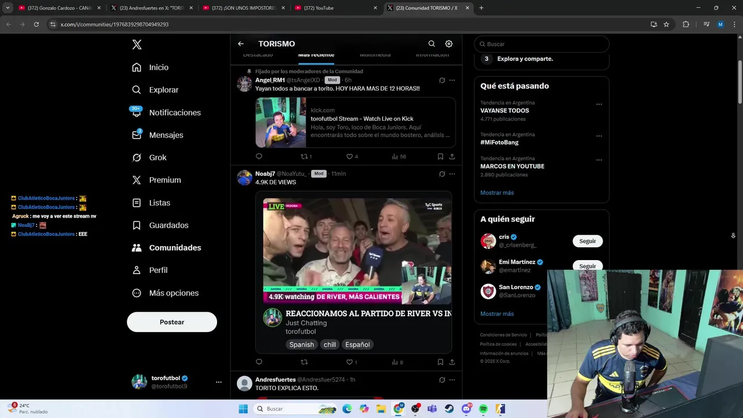This screenshot has width=743, height=418.
Task: Open Discord from the taskbar
Action: click(466, 409)
